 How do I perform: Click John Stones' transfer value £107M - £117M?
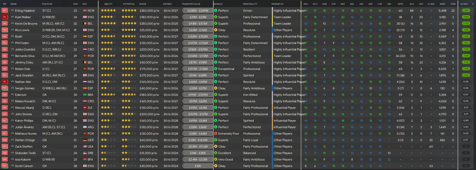pos(197,114)
